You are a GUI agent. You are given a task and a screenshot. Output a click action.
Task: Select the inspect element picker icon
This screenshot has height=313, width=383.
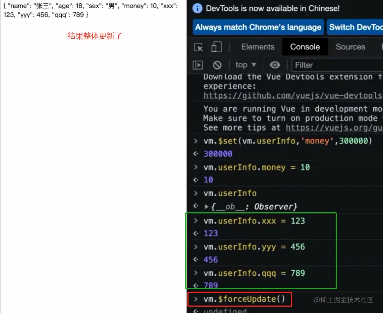click(x=198, y=47)
